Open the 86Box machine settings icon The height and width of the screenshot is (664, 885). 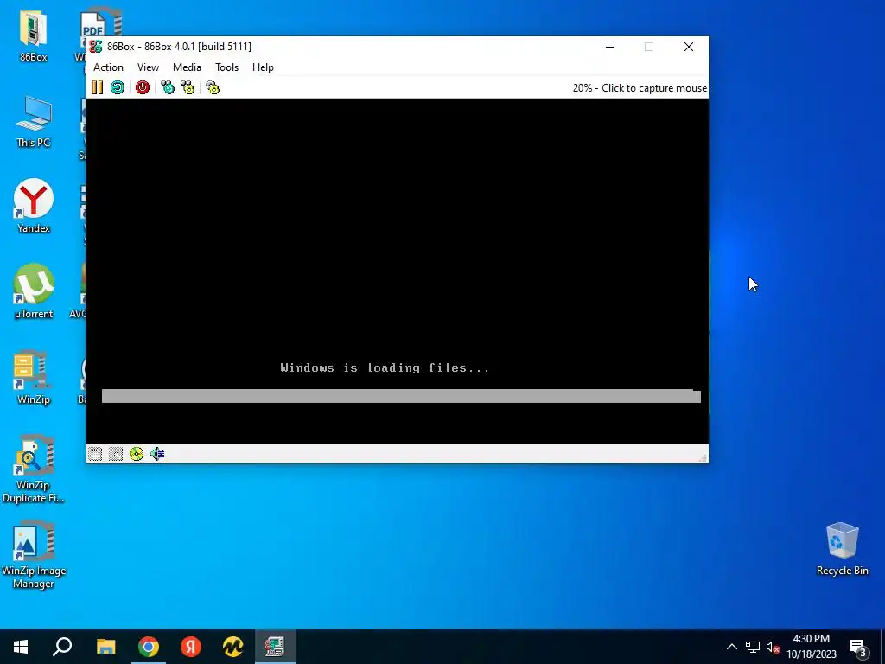[213, 87]
